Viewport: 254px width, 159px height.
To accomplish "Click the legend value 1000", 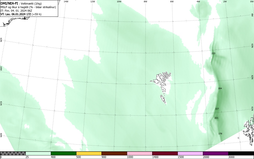I will pyautogui.click(x=130, y=157).
